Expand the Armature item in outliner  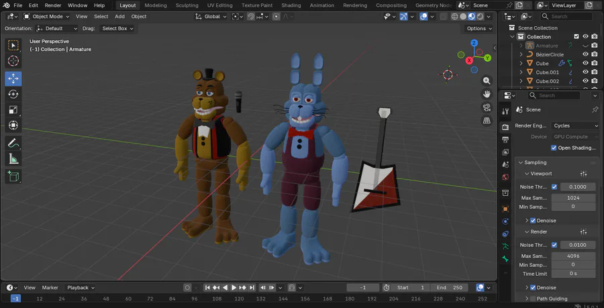[521, 46]
